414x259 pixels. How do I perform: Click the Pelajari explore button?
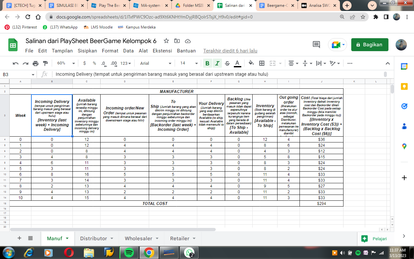374,239
